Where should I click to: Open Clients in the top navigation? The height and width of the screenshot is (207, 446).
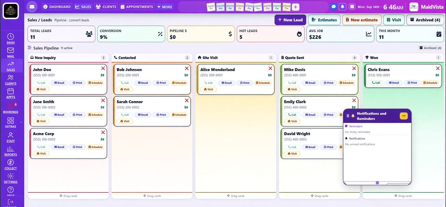(106, 7)
